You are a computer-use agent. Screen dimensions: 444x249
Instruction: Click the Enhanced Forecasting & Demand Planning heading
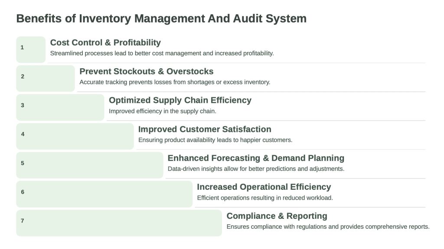[x=256, y=158]
